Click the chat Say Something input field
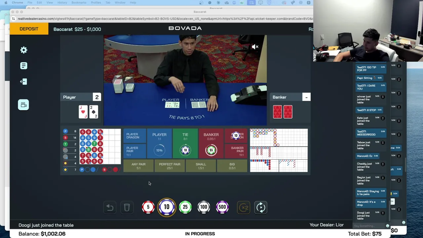423x238 pixels. point(368,226)
